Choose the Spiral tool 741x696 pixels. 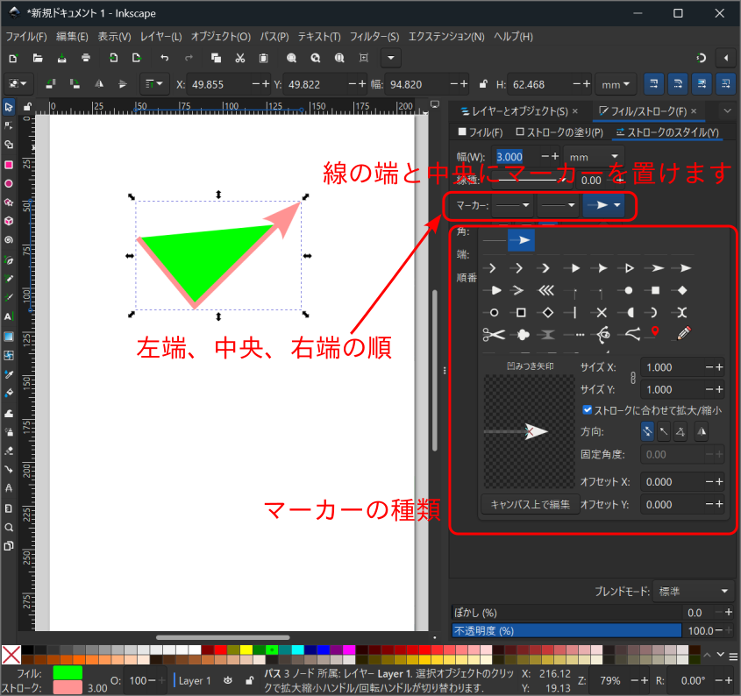point(9,239)
